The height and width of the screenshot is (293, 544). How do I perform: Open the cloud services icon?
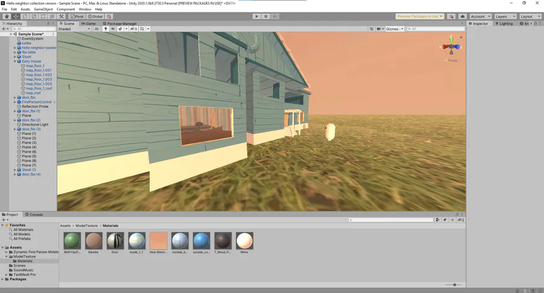click(x=462, y=16)
